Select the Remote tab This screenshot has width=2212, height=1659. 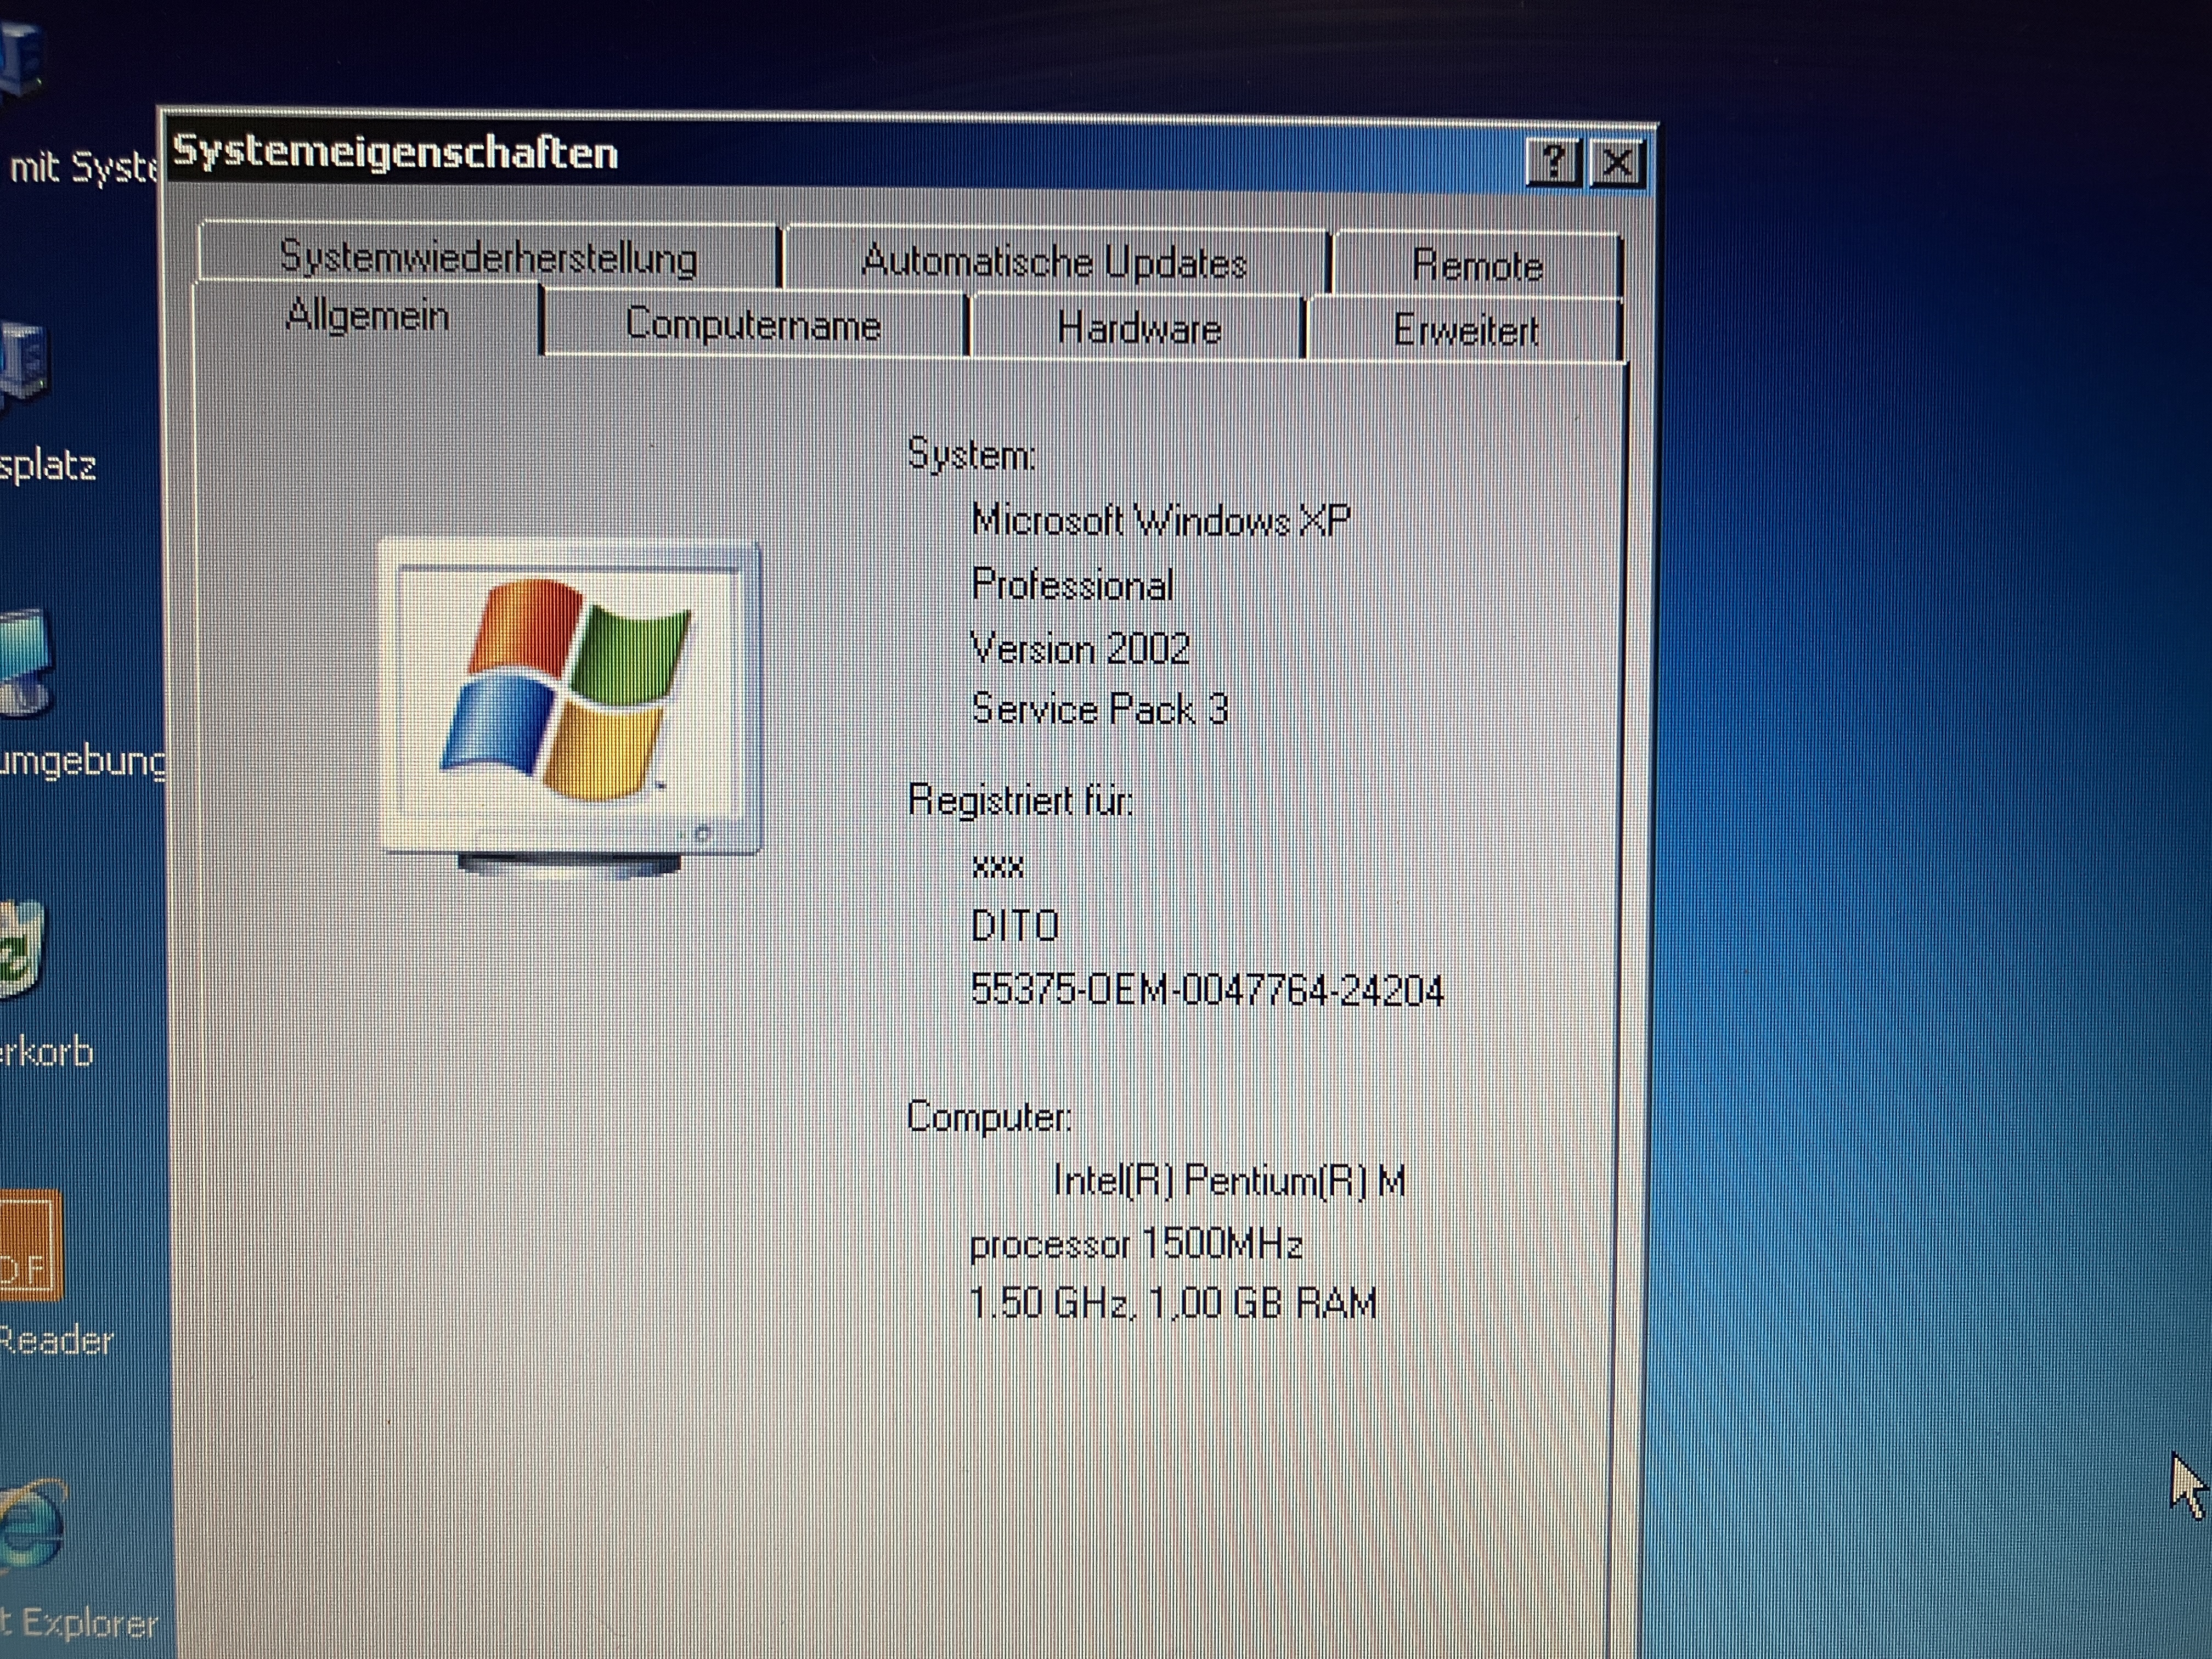1476,266
